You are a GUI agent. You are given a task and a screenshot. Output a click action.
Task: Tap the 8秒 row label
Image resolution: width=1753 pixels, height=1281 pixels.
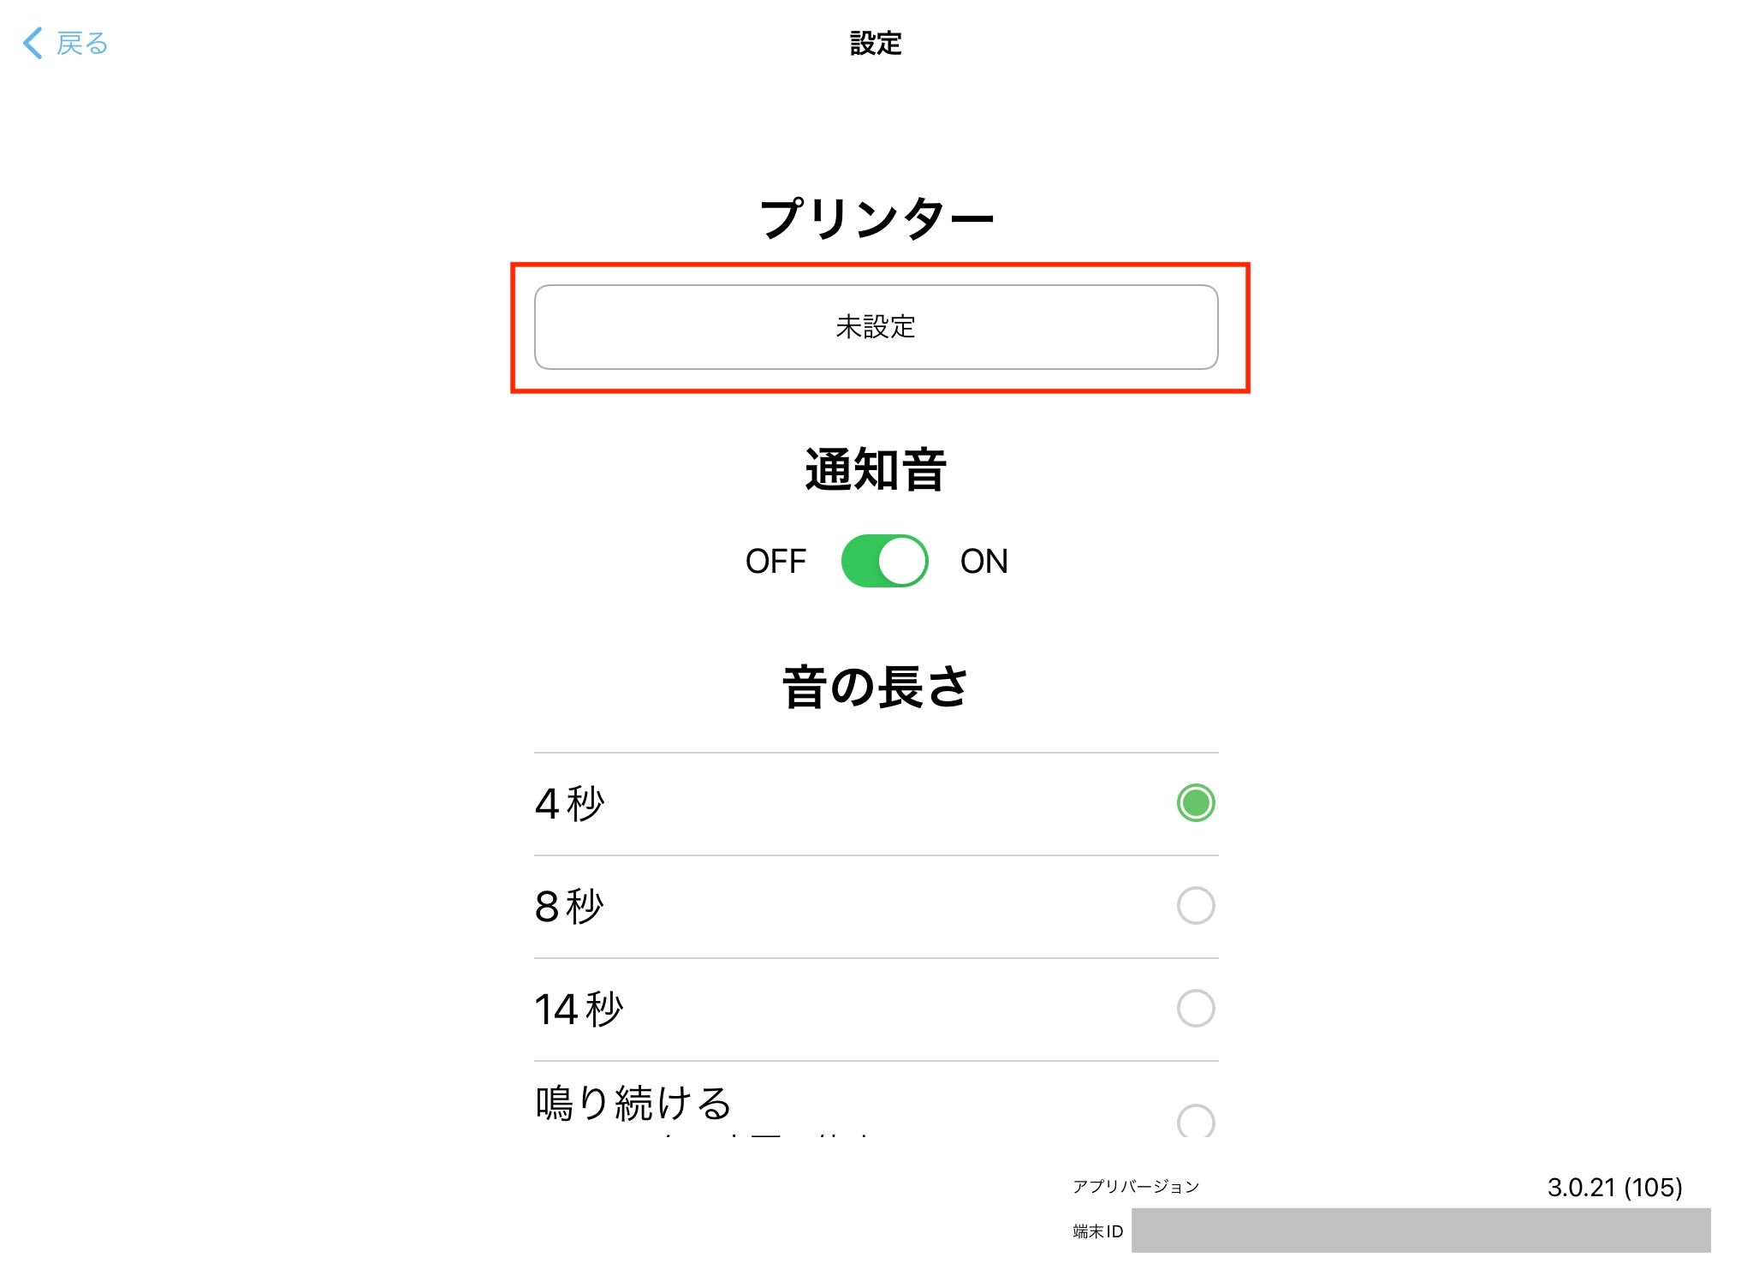570,907
